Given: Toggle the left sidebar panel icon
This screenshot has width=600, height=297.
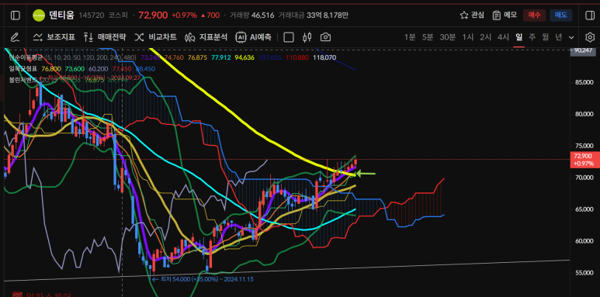Looking at the screenshot, I should coord(16,16).
